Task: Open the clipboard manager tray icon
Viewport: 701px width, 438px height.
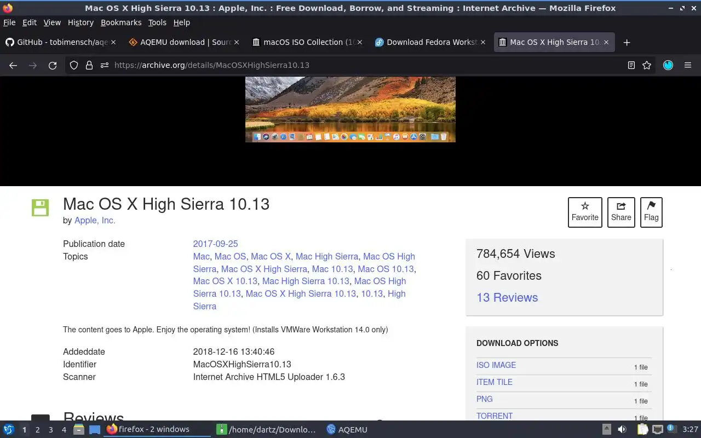Action: click(642, 430)
